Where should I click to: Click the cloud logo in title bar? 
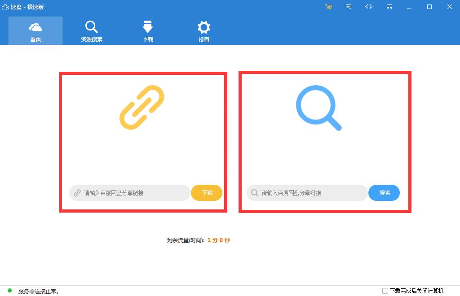pos(5,7)
